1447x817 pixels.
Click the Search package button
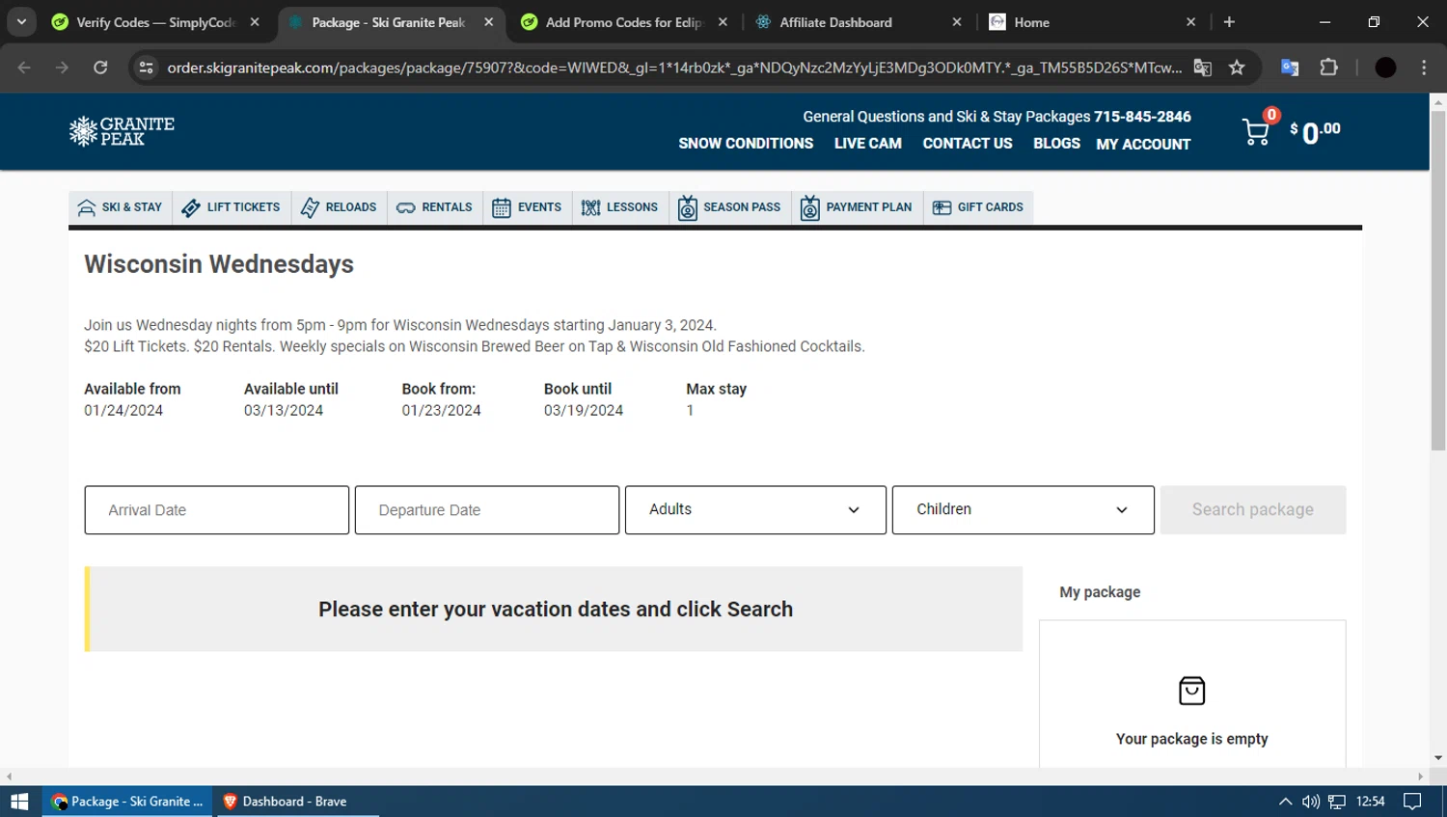pyautogui.click(x=1253, y=510)
